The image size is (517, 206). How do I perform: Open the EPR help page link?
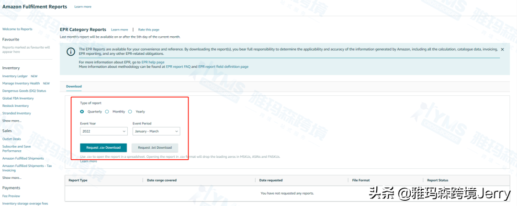click(153, 62)
